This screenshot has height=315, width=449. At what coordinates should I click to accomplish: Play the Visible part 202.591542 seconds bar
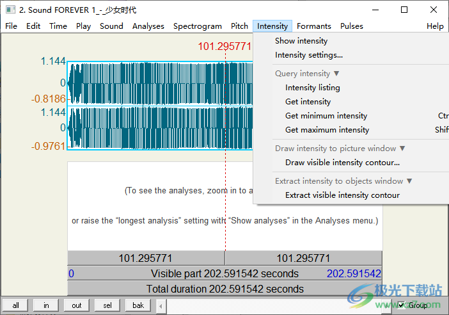point(224,274)
